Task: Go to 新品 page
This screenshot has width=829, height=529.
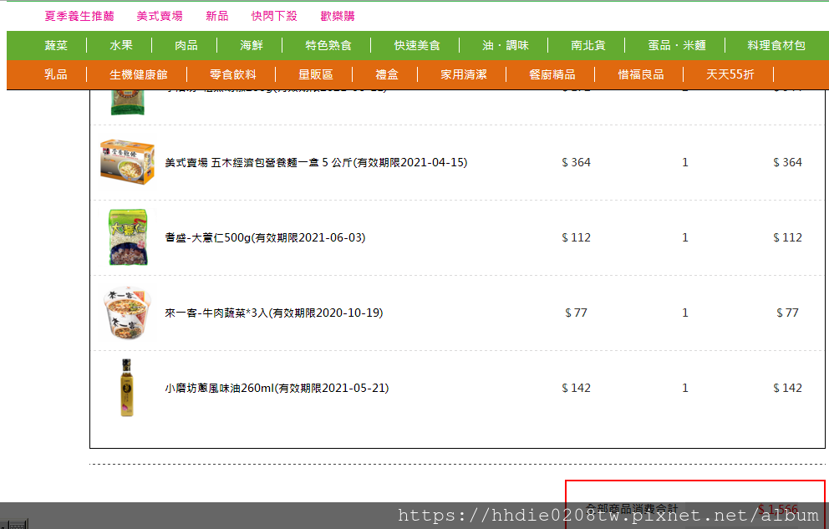Action: tap(216, 16)
